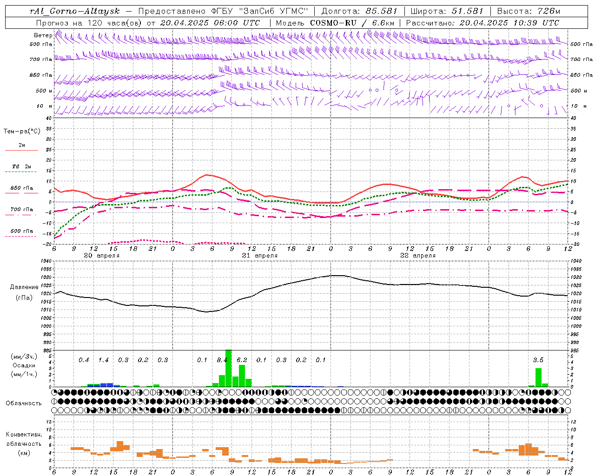Click the 'Рассчитано: 20.04.2025 10:39 UTC' timestamp
Screen dimensions: 595x476
[483, 23]
